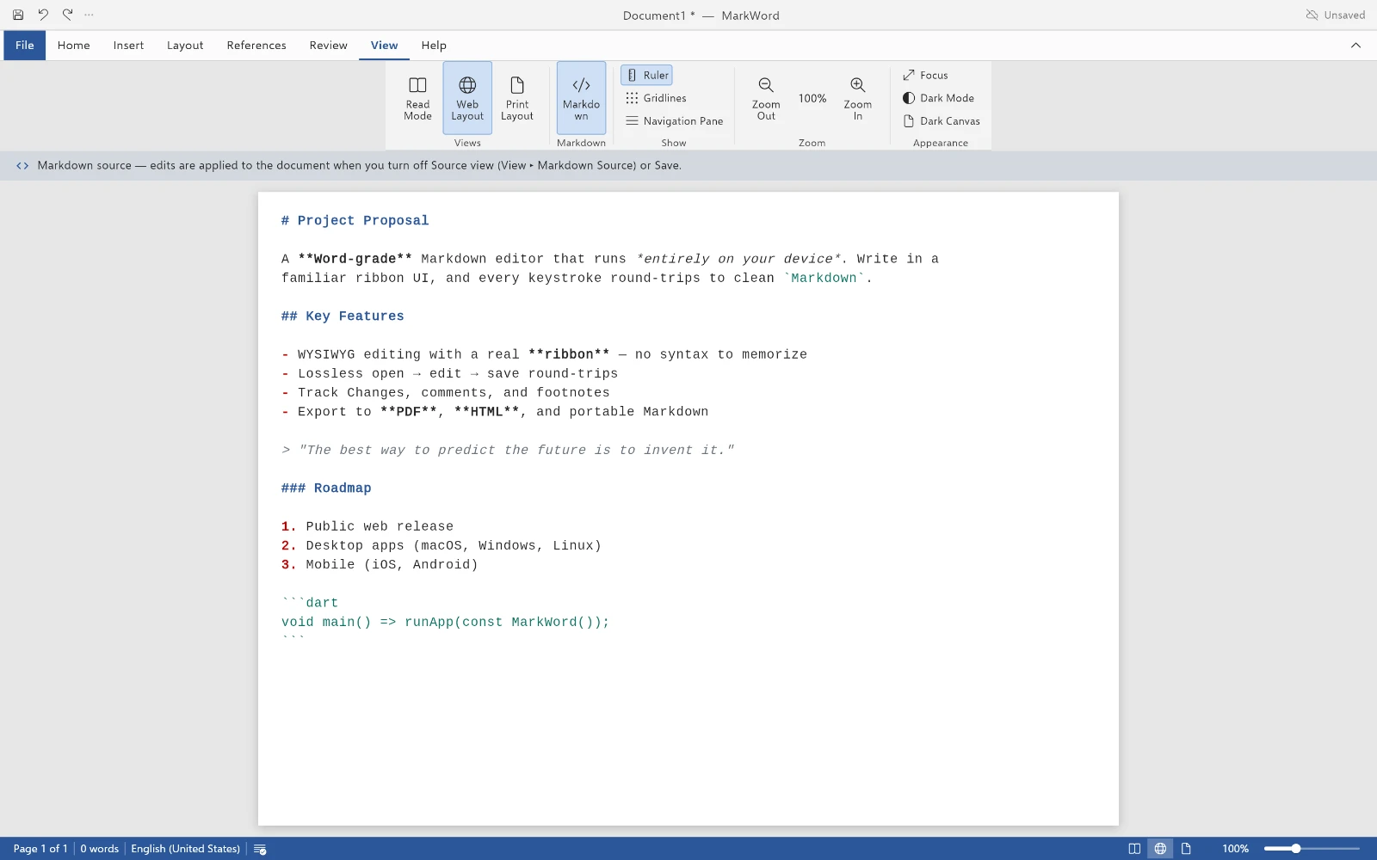Click the 0 words count in status bar
The width and height of the screenshot is (1377, 860).
pos(100,849)
